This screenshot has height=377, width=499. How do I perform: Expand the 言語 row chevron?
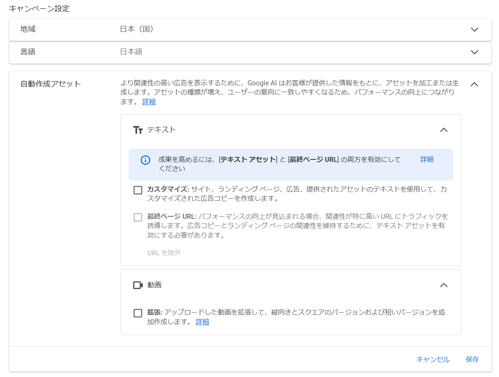click(x=474, y=52)
